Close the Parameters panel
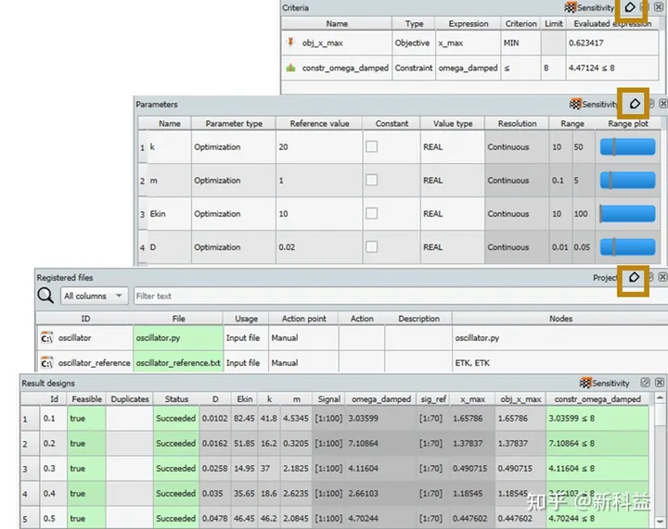 click(x=662, y=104)
